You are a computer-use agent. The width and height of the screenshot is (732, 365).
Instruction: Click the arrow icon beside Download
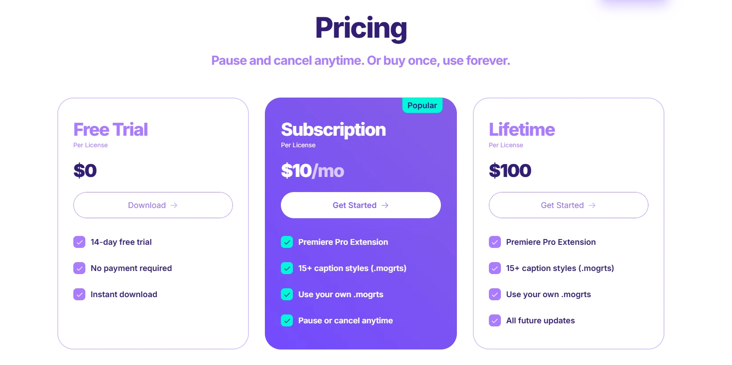click(x=174, y=205)
